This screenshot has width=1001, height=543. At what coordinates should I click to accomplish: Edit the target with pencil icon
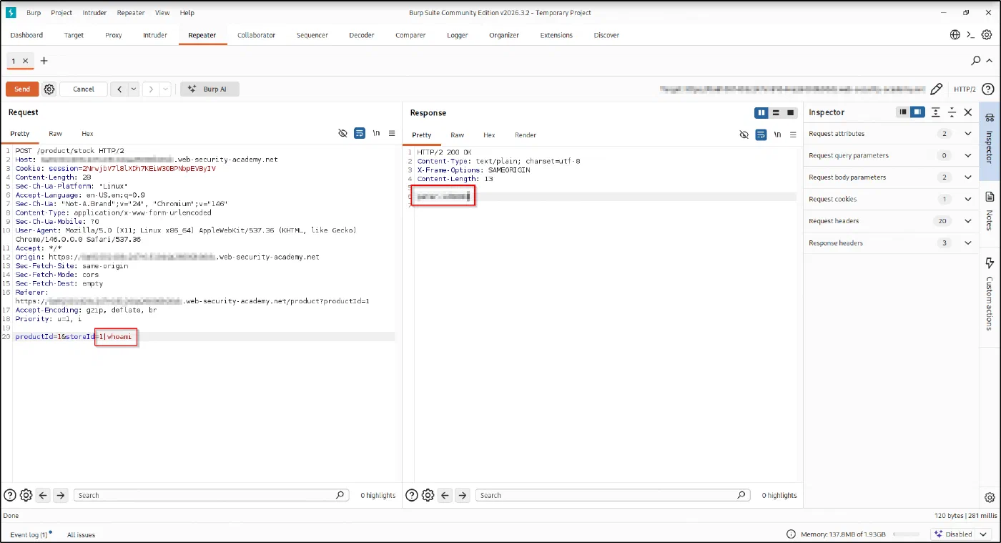click(937, 89)
